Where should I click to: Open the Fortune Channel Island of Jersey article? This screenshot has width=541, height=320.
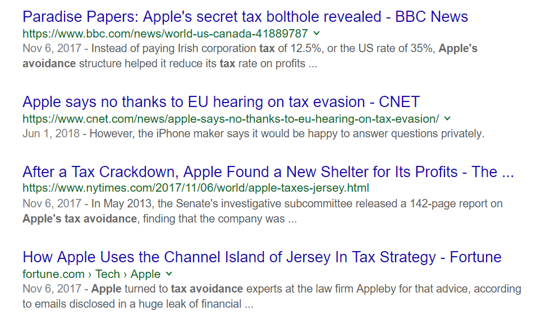(262, 257)
